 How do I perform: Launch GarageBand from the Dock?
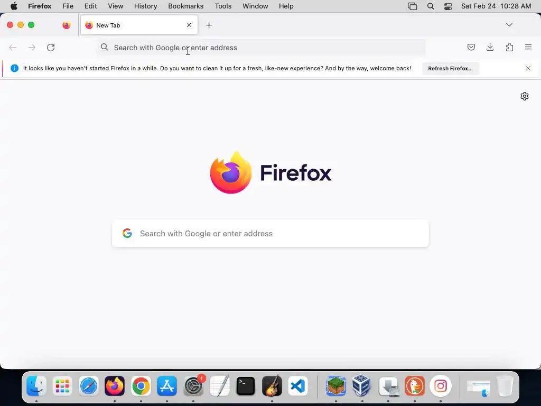tap(272, 385)
